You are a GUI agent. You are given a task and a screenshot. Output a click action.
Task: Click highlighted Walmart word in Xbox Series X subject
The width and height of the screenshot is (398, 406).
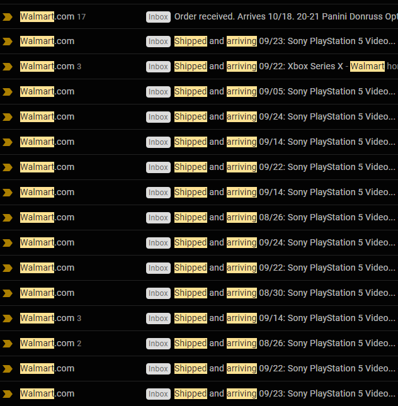pyautogui.click(x=367, y=66)
